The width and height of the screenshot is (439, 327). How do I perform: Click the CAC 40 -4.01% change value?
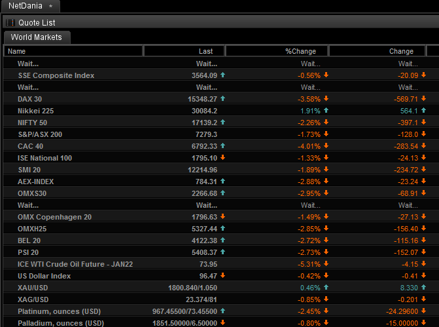[x=309, y=146]
